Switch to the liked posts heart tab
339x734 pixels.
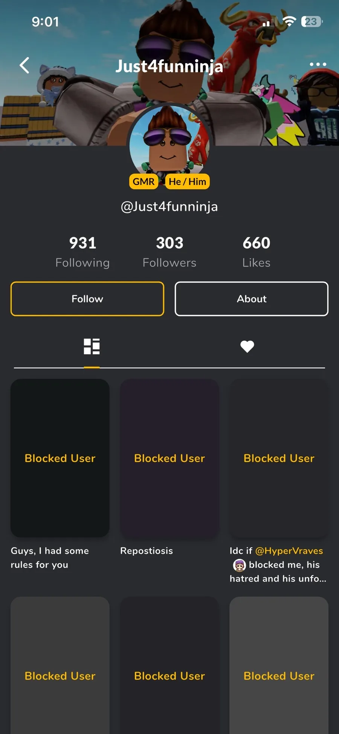(247, 346)
